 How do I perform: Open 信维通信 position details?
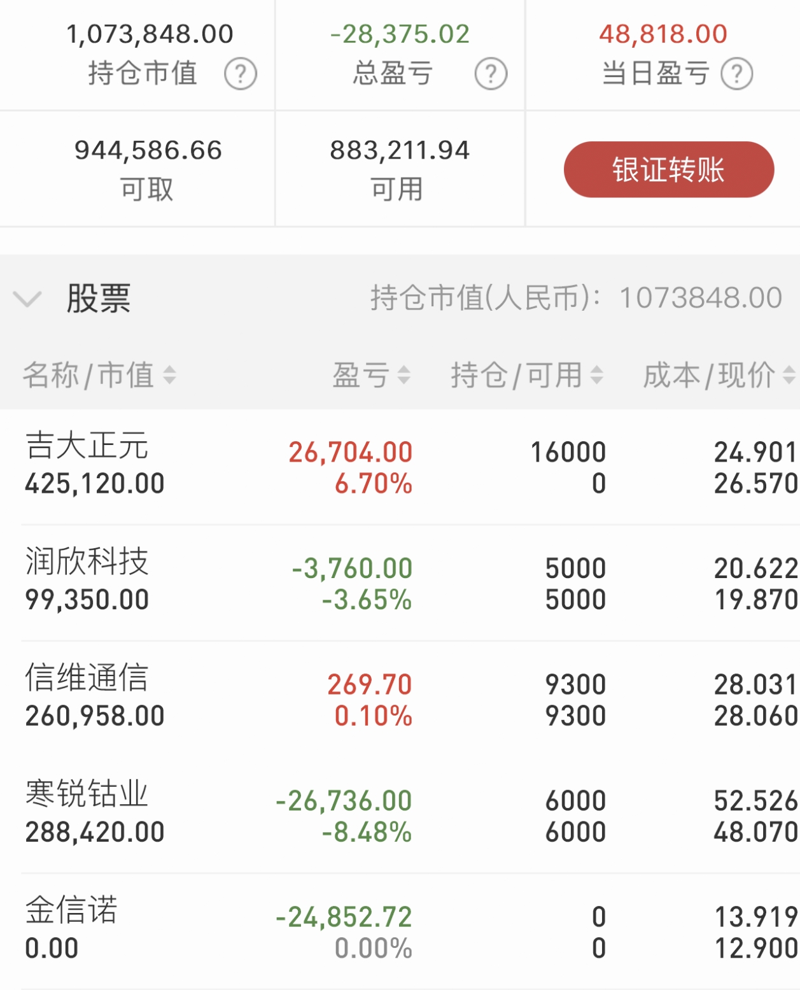(400, 699)
